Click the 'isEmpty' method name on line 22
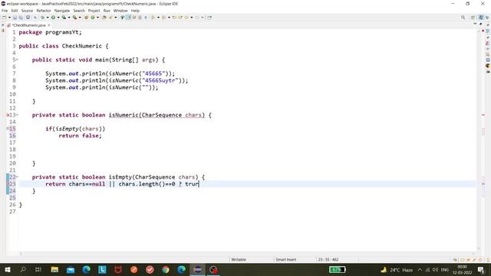 tap(120, 177)
